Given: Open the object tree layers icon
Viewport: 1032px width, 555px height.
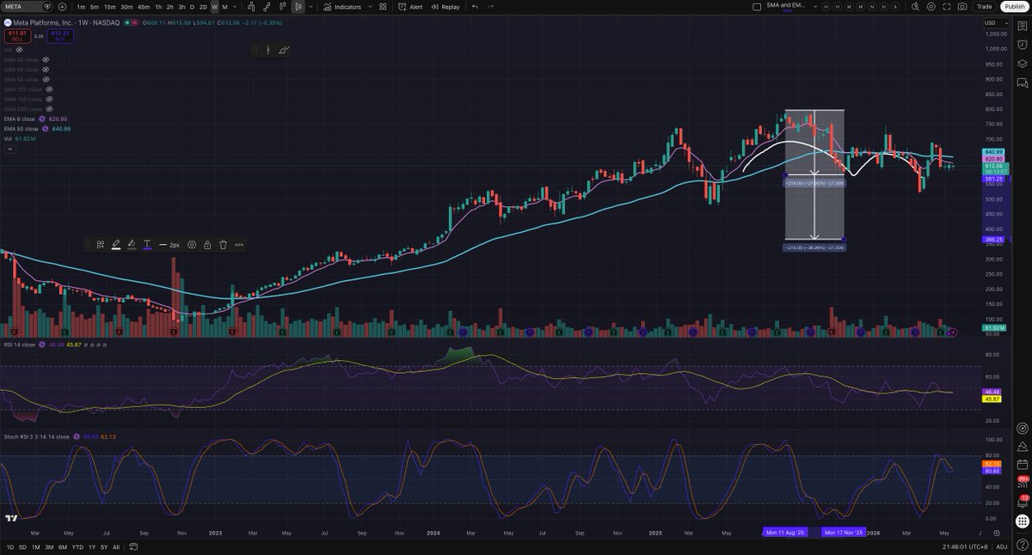Looking at the screenshot, I should click(x=1023, y=64).
